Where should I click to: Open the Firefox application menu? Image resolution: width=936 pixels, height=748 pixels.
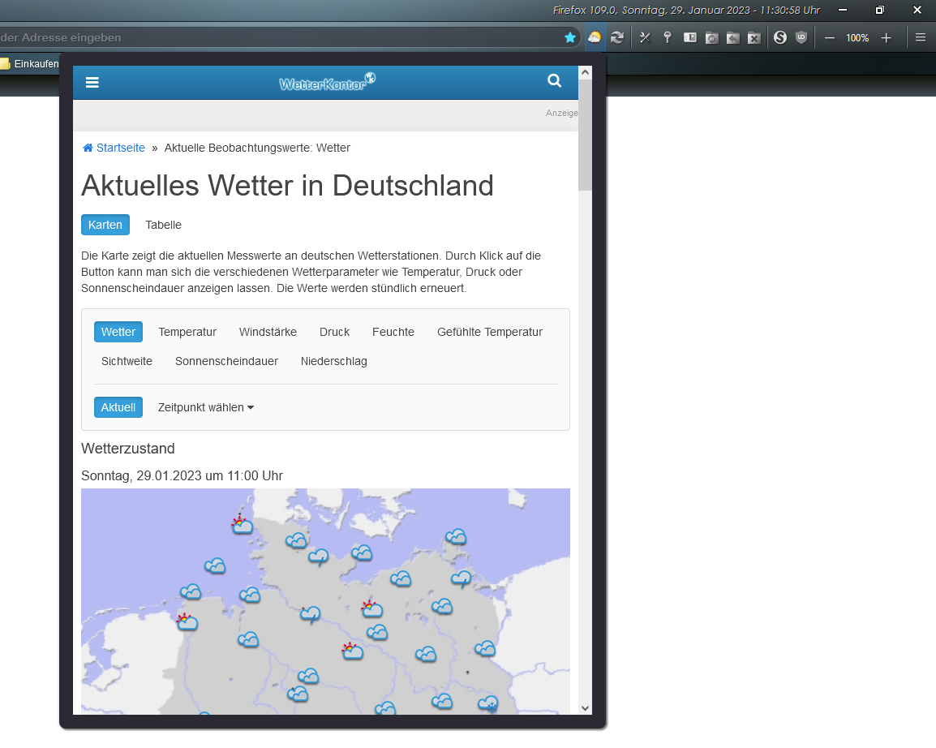pyautogui.click(x=920, y=37)
